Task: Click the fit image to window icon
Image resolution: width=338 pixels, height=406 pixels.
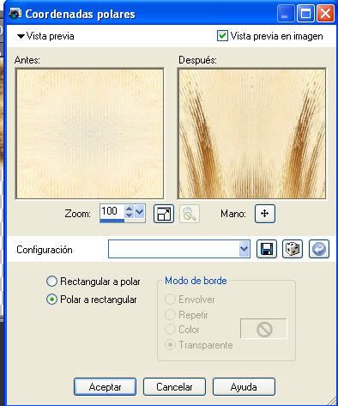Action: [164, 214]
